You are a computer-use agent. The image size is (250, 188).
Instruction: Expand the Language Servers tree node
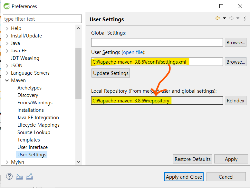(x=7, y=73)
